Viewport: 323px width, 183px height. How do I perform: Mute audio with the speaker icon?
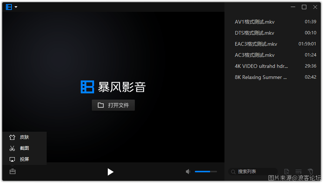pos(188,172)
